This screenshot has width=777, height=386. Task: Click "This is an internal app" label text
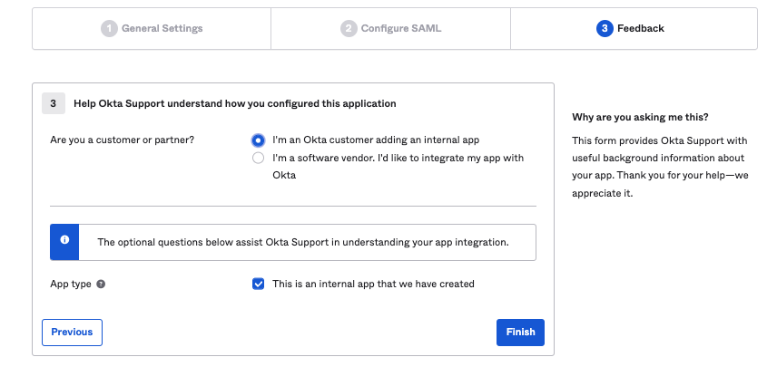pyautogui.click(x=373, y=284)
